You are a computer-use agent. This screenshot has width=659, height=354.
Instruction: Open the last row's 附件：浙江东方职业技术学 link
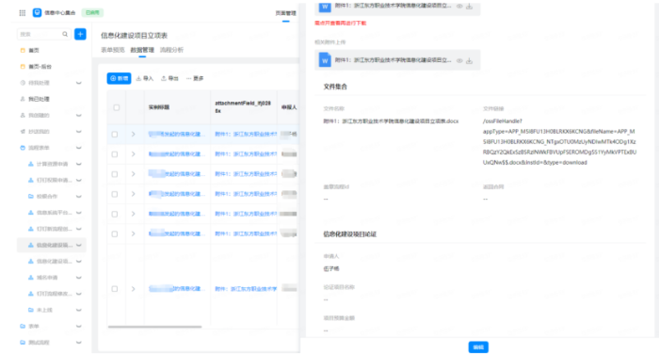[246, 289]
